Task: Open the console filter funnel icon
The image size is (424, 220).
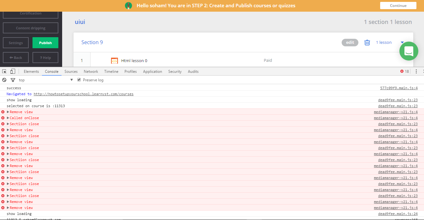Action: 13,80
